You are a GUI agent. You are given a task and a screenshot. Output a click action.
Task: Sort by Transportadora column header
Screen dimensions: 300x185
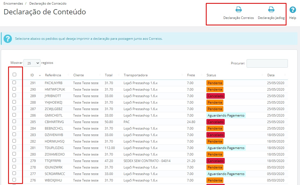pos(135,75)
